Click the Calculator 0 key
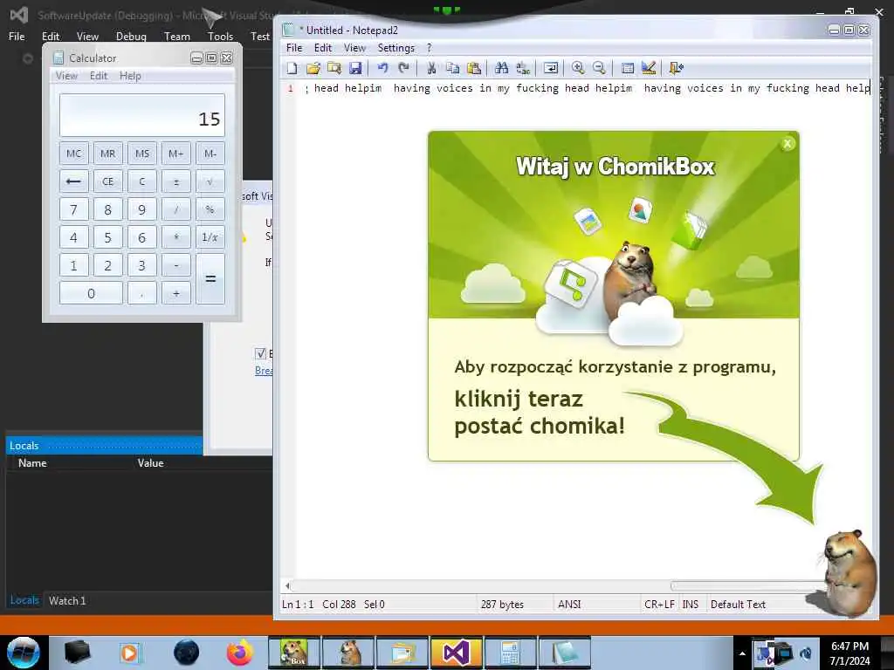This screenshot has width=894, height=670. tap(91, 293)
